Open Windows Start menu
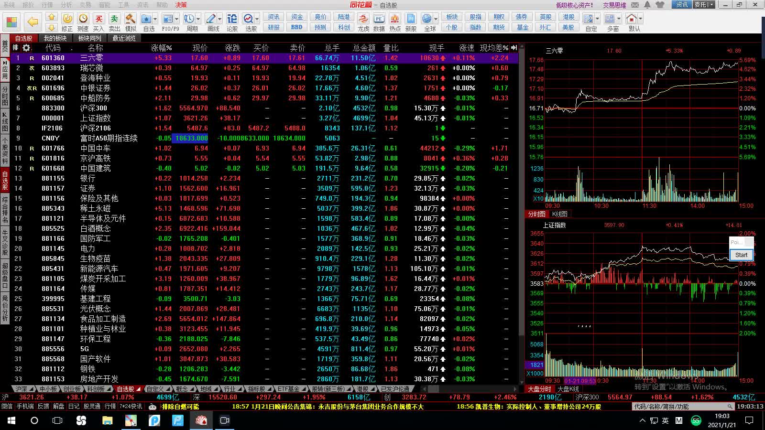 pos(11,420)
